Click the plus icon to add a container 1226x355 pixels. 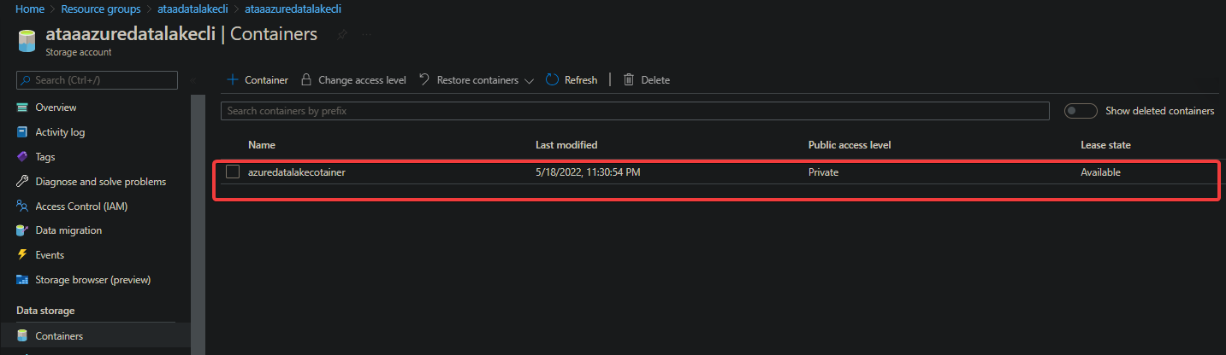(232, 79)
